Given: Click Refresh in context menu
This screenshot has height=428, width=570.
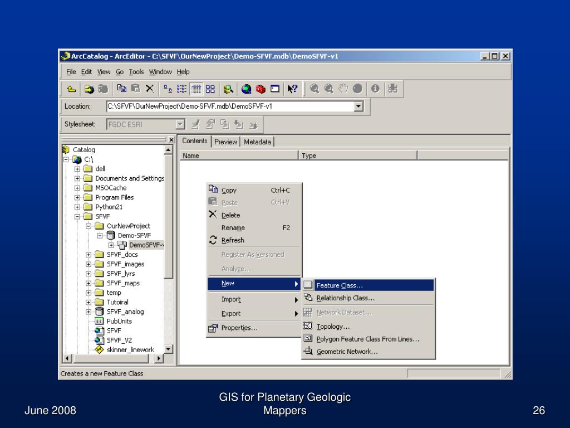Looking at the screenshot, I should [254, 240].
